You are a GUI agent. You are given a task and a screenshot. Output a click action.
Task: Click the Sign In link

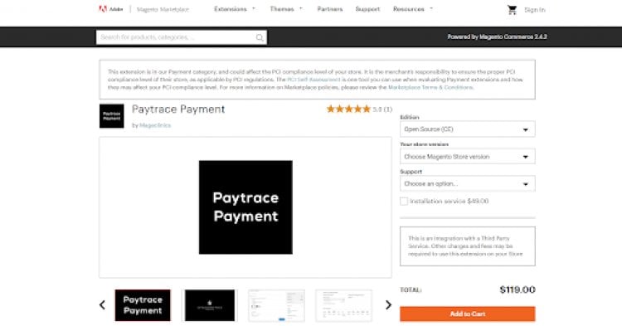[535, 10]
